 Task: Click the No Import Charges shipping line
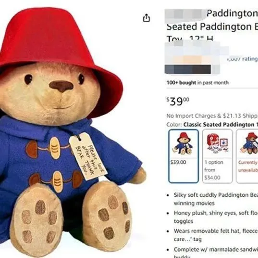coord(212,116)
